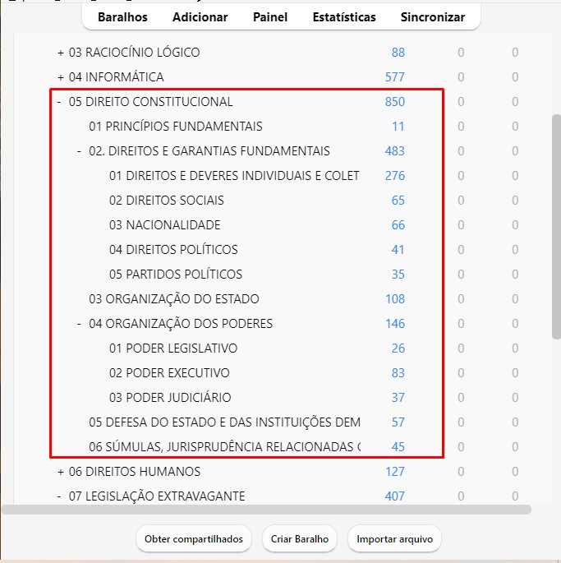Expand the 04 Informática deck
Viewport: 561px width, 563px height.
point(60,77)
